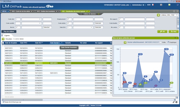180x107 pixels.
Task: Close the 1612 Gestion des inventaires tab
Action: 59,11
